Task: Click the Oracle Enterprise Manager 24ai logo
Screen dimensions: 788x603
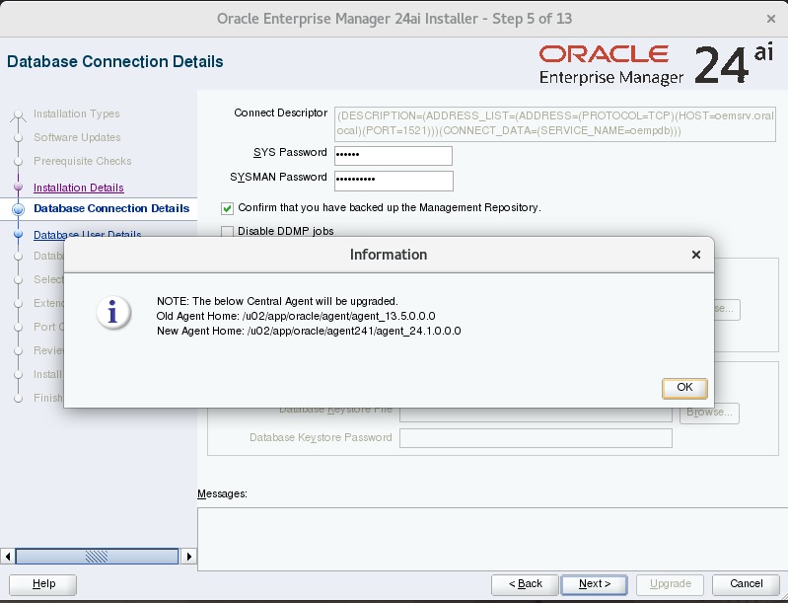Action: (656, 65)
